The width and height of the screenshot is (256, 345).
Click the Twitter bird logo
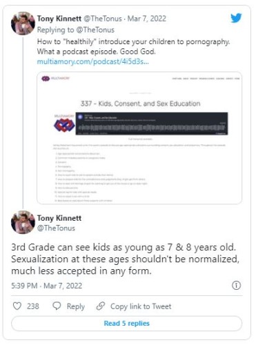coord(236,18)
